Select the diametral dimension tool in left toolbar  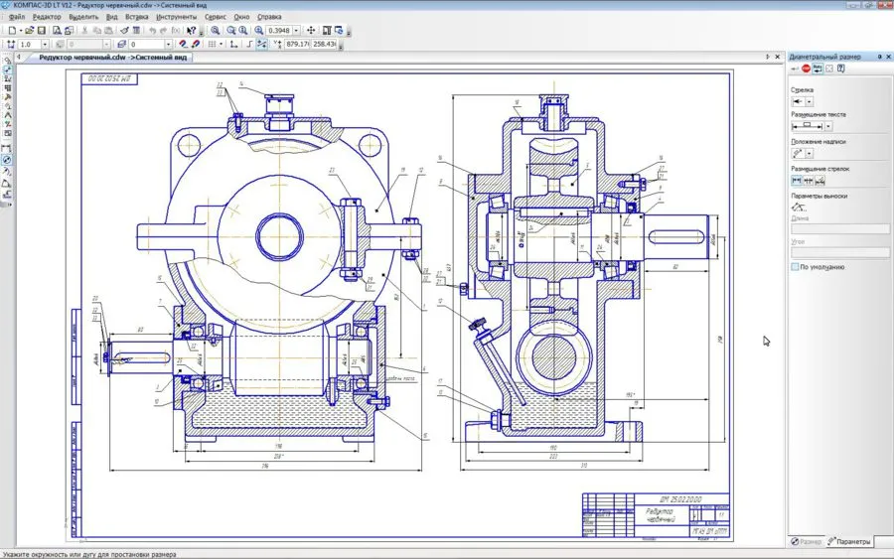tap(7, 159)
